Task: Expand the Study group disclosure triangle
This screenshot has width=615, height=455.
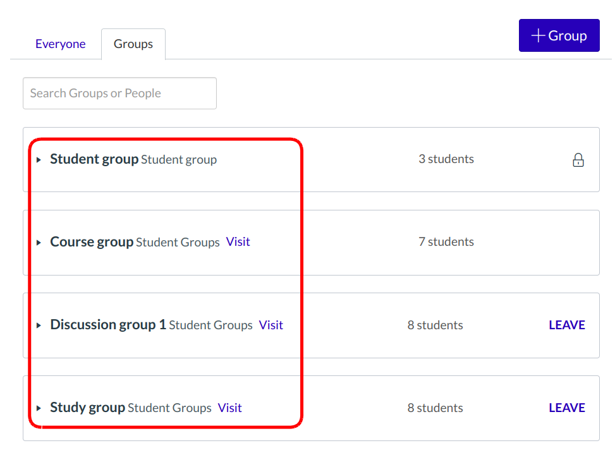Action: pos(39,408)
